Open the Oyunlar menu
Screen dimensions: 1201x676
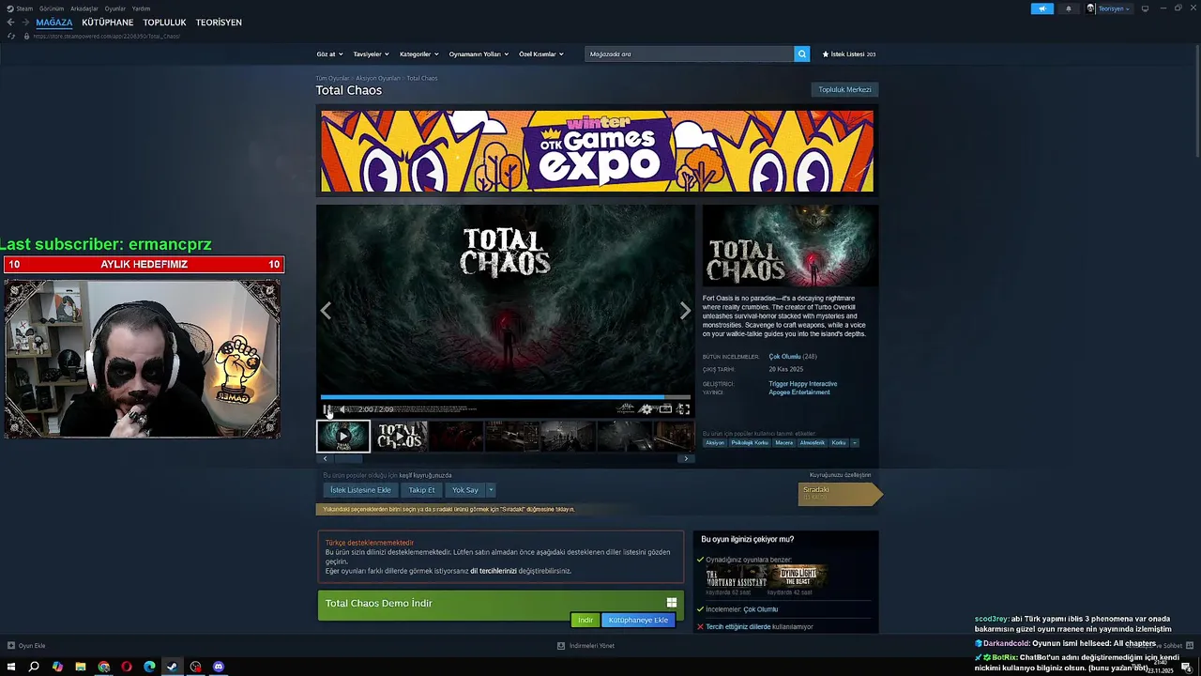coord(114,8)
